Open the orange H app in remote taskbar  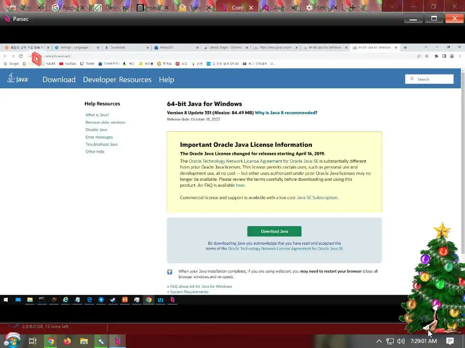pyautogui.click(x=125, y=300)
